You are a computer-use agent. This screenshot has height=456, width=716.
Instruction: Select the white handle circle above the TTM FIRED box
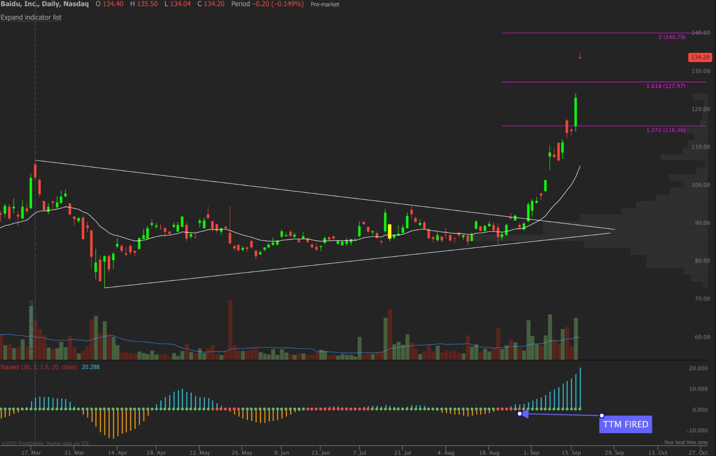tap(602, 415)
